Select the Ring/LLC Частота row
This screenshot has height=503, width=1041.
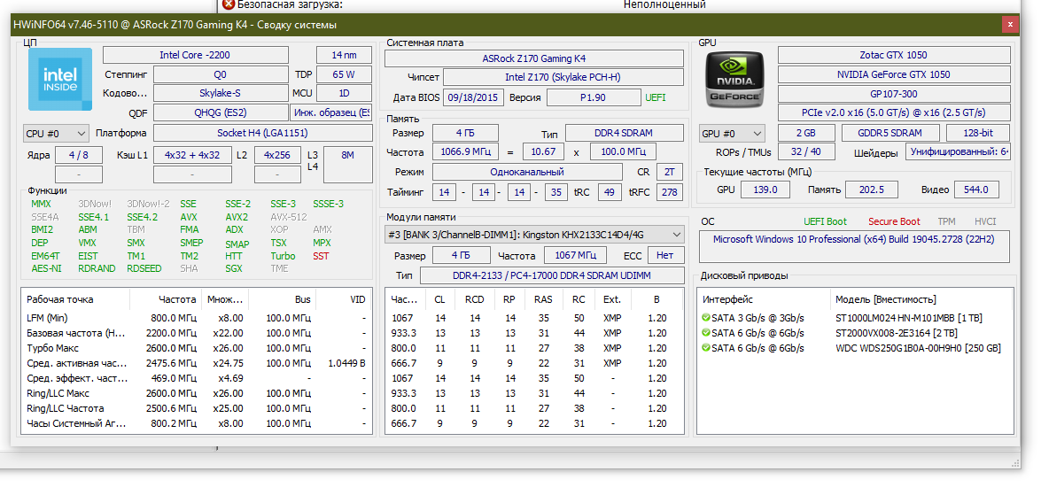coord(197,408)
